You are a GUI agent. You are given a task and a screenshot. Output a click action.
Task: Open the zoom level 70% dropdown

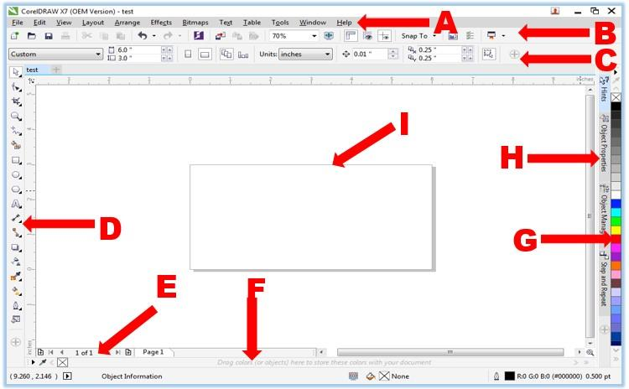(x=314, y=37)
